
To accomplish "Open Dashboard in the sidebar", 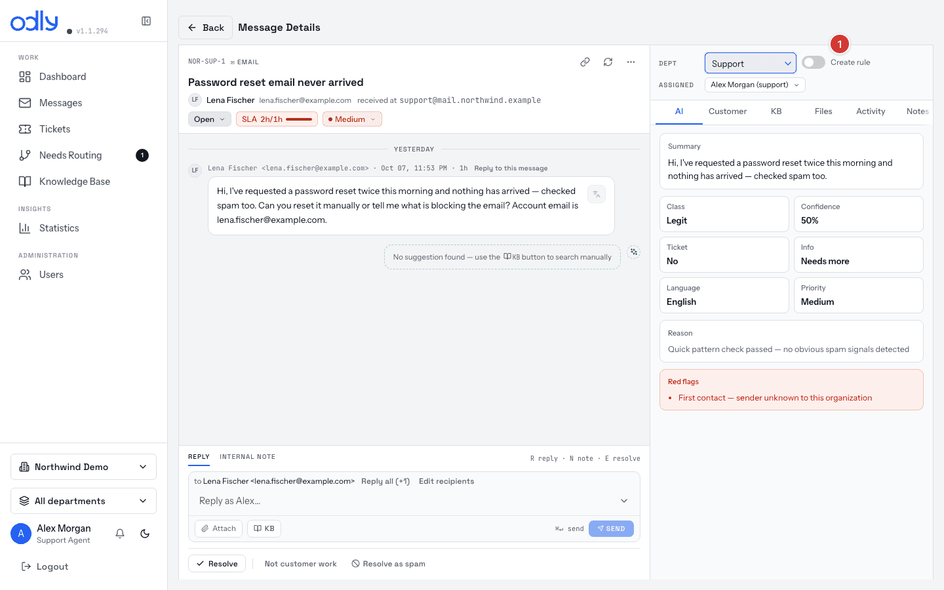I will [84, 77].
